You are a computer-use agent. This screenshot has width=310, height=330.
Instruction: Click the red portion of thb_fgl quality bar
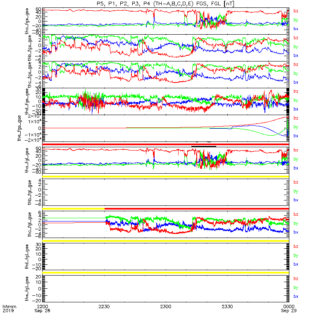click(197, 209)
